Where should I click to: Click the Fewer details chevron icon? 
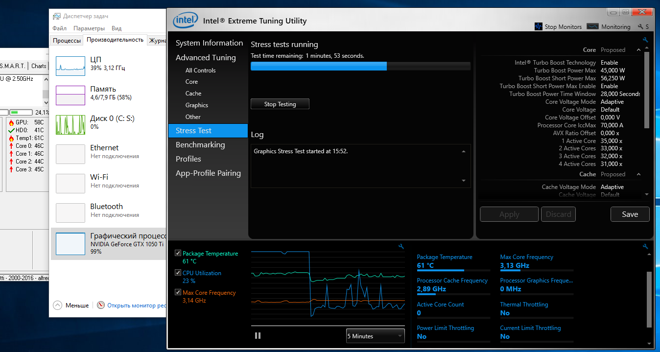tap(58, 305)
